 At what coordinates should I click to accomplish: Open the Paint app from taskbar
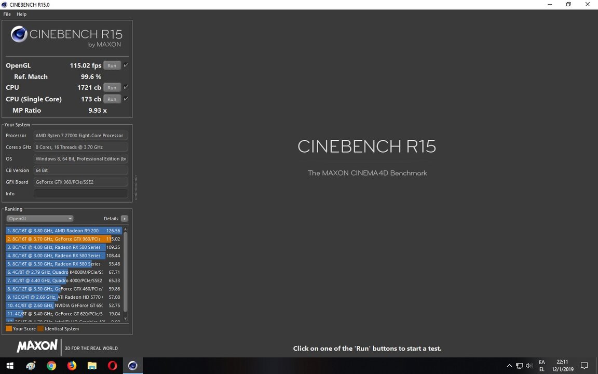coord(31,366)
